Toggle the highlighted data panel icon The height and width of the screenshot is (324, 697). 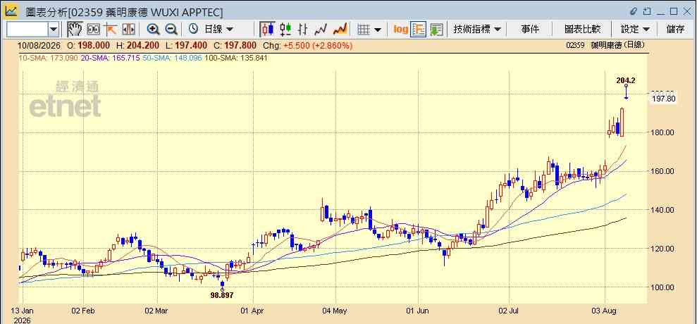pos(419,30)
